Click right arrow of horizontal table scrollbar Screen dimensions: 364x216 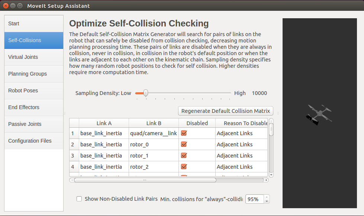(x=266, y=180)
